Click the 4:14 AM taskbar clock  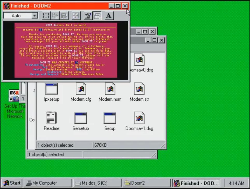(236, 183)
